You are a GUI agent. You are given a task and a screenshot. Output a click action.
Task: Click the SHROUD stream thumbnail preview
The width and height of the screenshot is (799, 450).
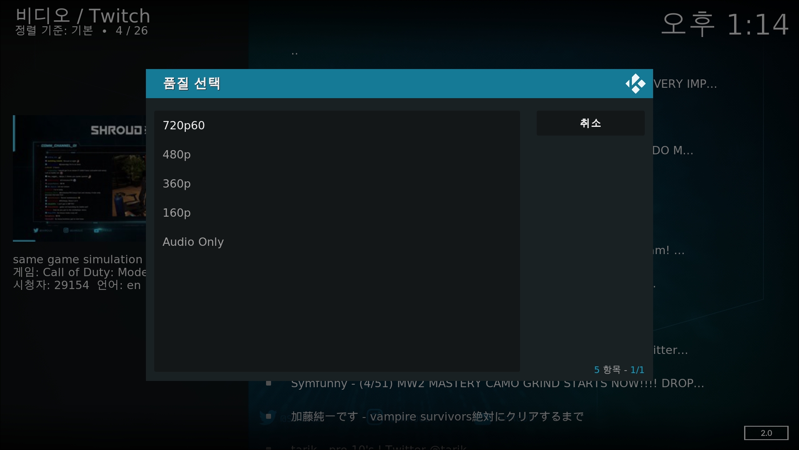tap(79, 179)
